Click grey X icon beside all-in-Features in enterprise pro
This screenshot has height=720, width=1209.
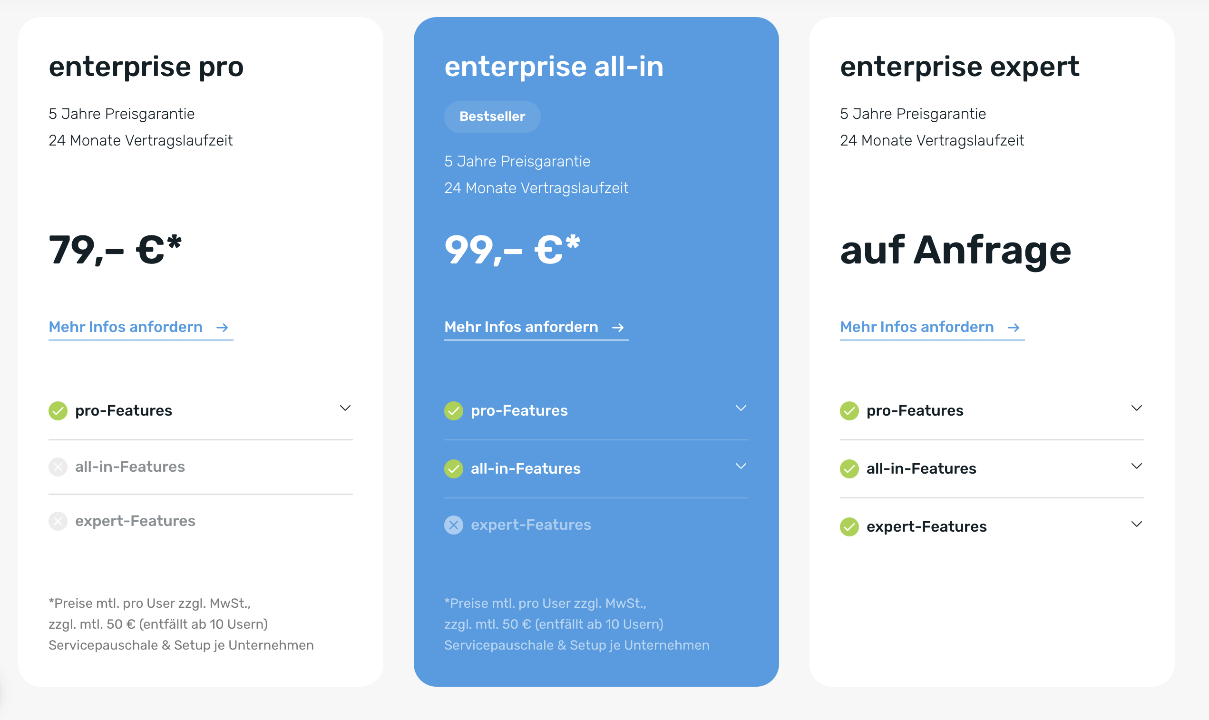coord(58,467)
